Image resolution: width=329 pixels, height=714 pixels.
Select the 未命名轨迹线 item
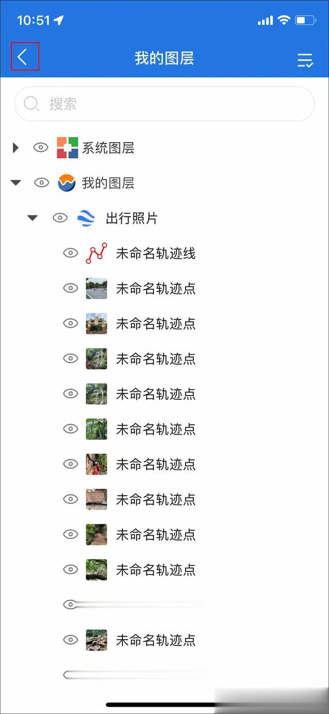coord(156,253)
